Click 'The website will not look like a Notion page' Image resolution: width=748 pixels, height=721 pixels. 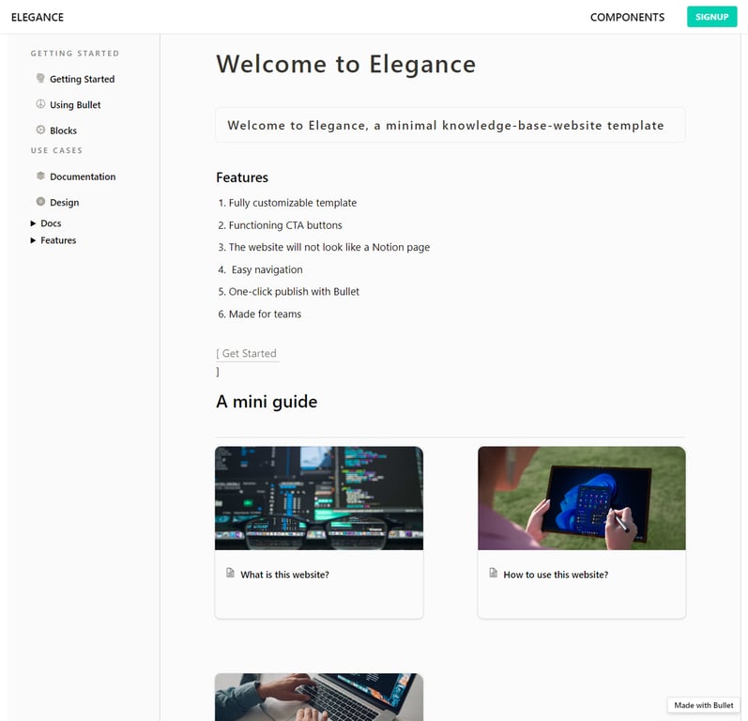(329, 247)
